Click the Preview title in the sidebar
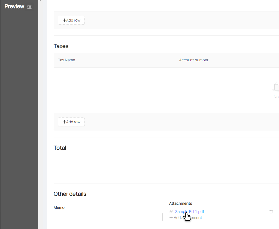Viewport: 279px width, 229px height. pos(14,7)
